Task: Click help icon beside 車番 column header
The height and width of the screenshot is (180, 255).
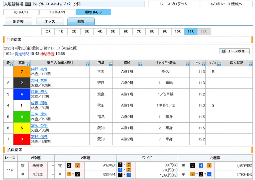Action: pyautogui.click(x=28, y=64)
